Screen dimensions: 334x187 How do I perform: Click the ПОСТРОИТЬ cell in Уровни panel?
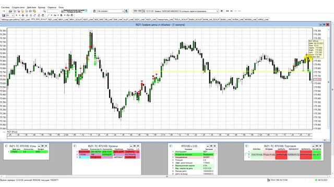(130, 155)
